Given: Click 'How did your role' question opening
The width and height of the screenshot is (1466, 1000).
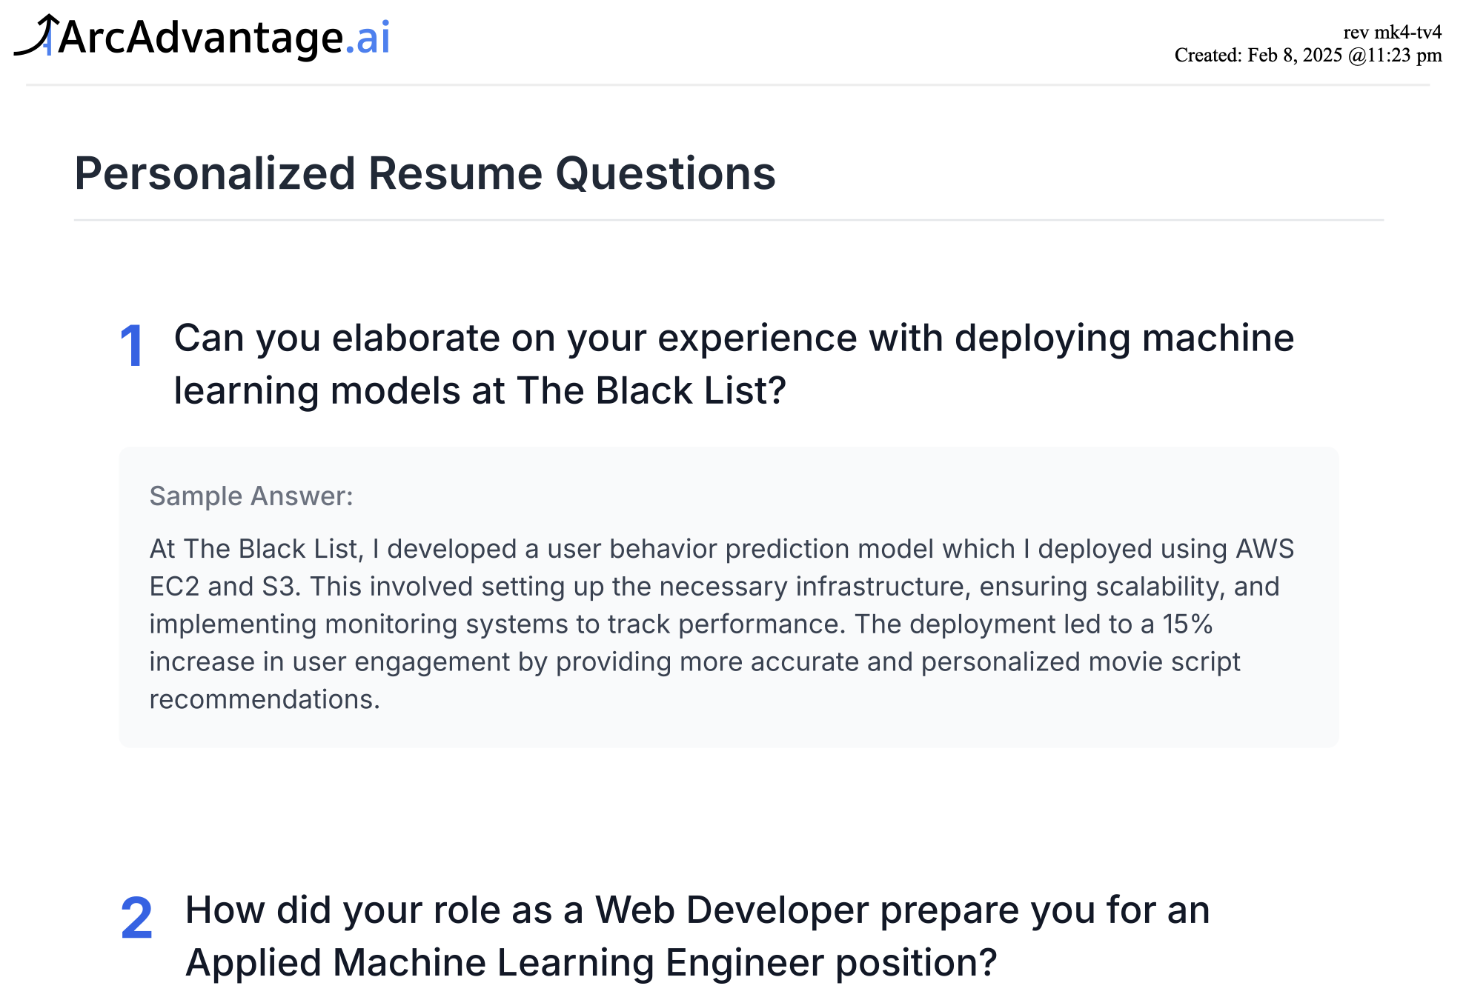Looking at the screenshot, I should tap(342, 910).
